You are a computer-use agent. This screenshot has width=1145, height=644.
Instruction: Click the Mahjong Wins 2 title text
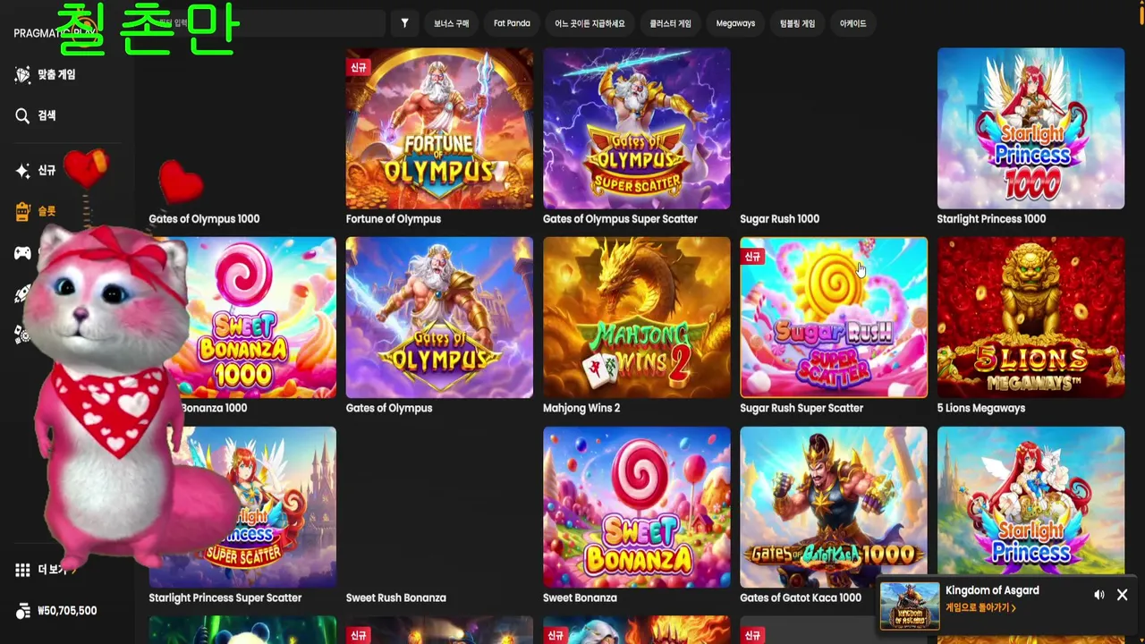pos(581,409)
